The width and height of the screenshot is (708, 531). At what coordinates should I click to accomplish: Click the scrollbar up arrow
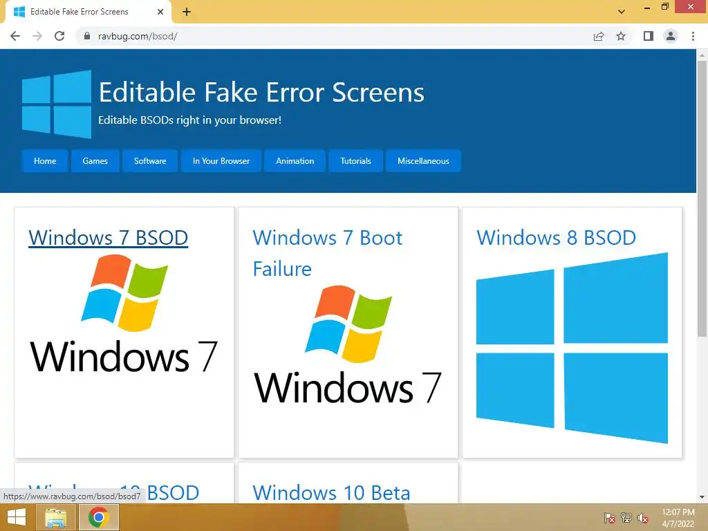(702, 55)
